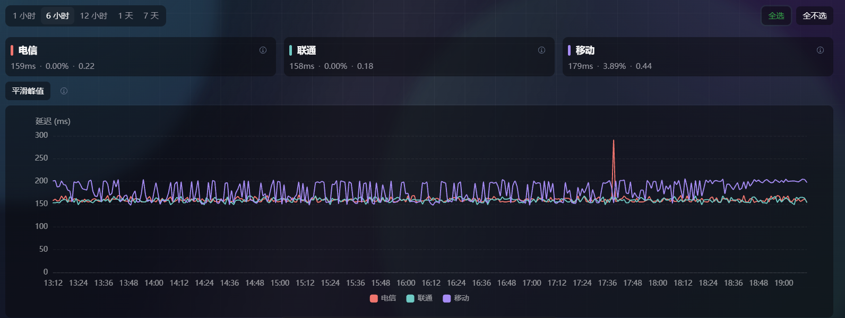This screenshot has height=318, width=845.
Task: Open info icon on 移动 card
Action: [x=820, y=50]
